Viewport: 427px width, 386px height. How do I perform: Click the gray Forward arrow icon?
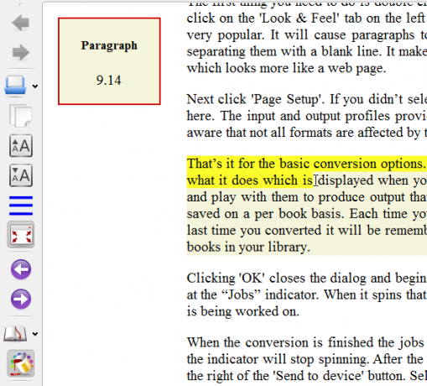pyautogui.click(x=21, y=52)
